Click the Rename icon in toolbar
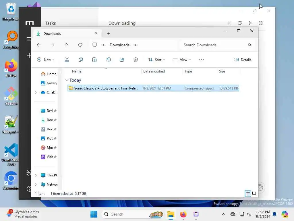 click(x=108, y=60)
